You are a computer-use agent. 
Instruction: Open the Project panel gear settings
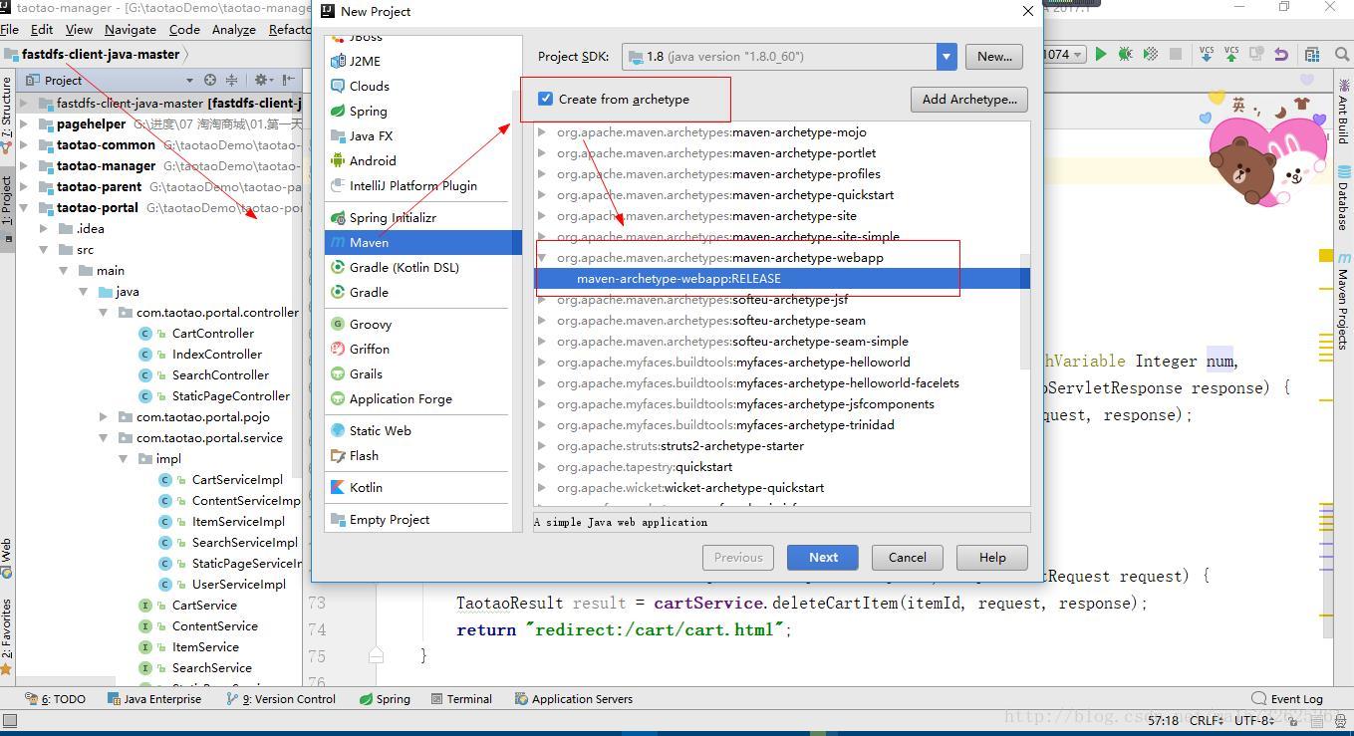(263, 80)
